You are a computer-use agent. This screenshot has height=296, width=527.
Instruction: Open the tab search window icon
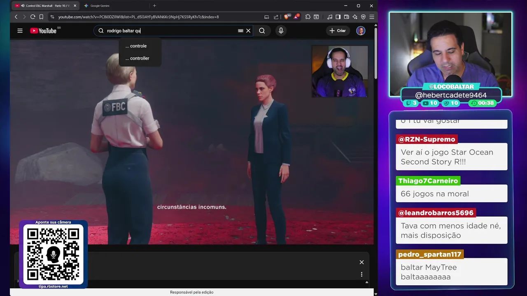tap(316, 17)
